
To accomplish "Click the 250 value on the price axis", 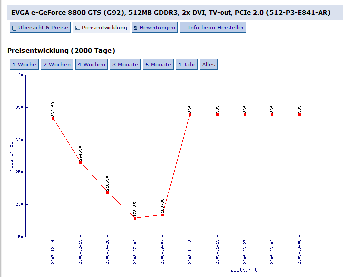I will (x=19, y=172).
